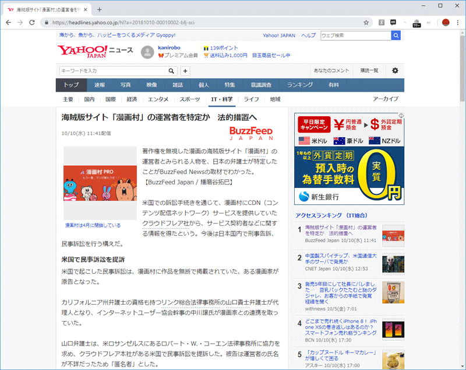The height and width of the screenshot is (370, 466).
Task: Click the BuzzFeed JAPAN logo
Action: pyautogui.click(x=252, y=134)
